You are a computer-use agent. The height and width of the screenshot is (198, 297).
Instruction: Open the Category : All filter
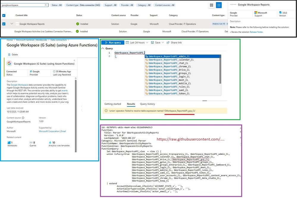144,5
